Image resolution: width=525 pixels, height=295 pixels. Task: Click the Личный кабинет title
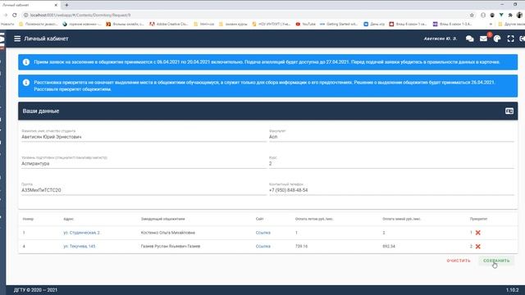click(46, 39)
